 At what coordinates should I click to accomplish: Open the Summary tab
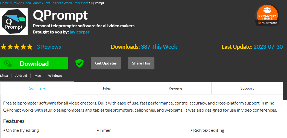point(37,88)
